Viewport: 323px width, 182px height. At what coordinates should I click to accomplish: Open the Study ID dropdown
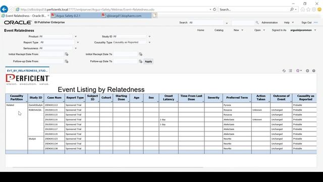[x=149, y=36]
